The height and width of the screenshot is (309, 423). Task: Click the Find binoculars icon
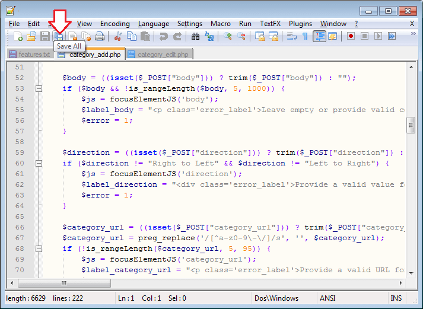pos(195,37)
